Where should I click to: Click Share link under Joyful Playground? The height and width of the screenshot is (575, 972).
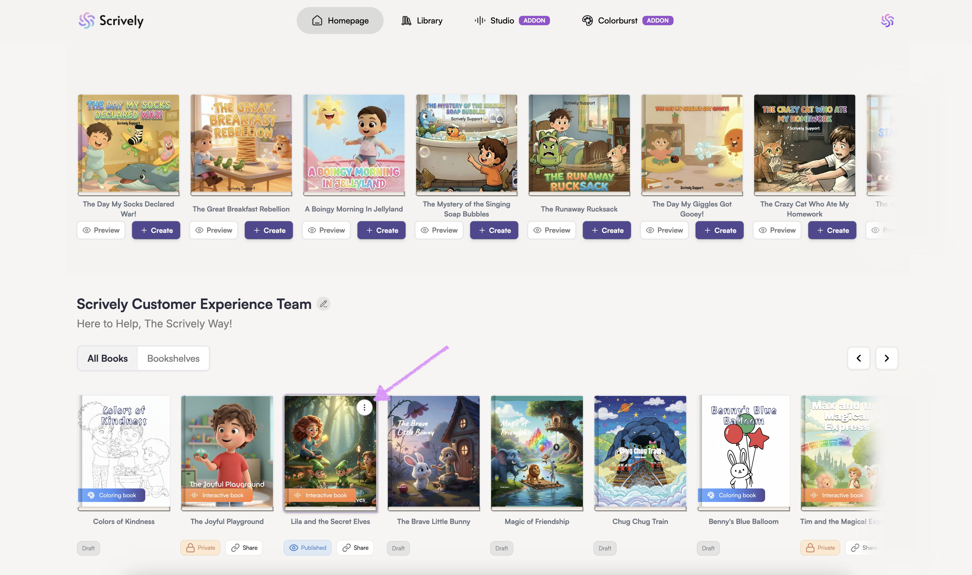tap(244, 548)
